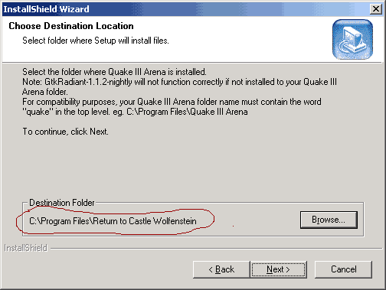Click the destination folder path text
The height and width of the screenshot is (290, 386).
113,221
